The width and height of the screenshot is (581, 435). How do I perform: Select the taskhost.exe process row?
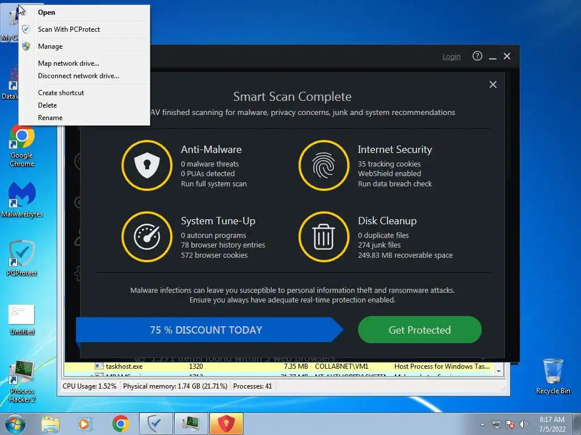click(x=279, y=366)
